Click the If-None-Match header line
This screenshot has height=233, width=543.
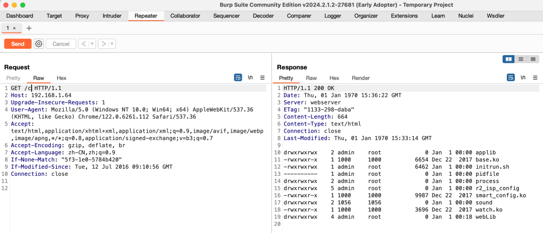66,160
